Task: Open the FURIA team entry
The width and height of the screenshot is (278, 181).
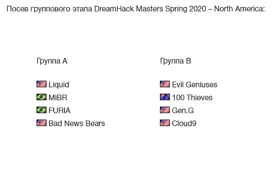Action: [x=59, y=111]
